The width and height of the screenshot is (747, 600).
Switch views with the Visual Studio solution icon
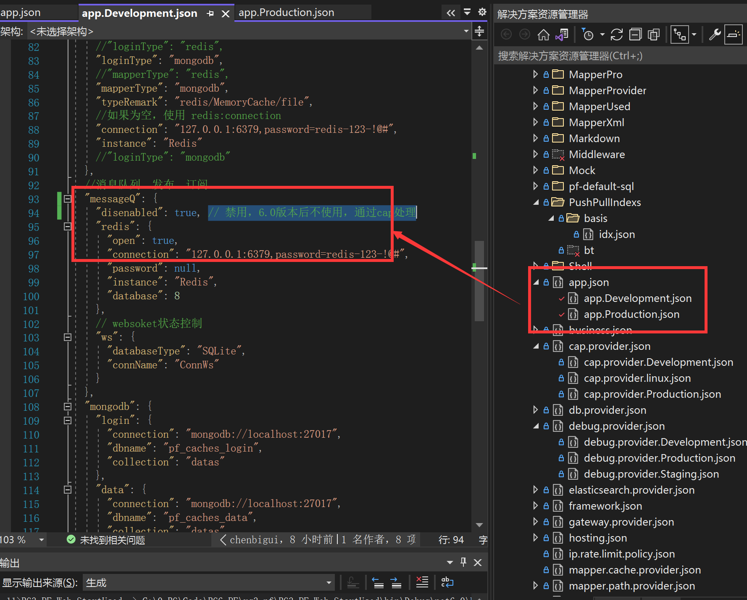click(562, 35)
